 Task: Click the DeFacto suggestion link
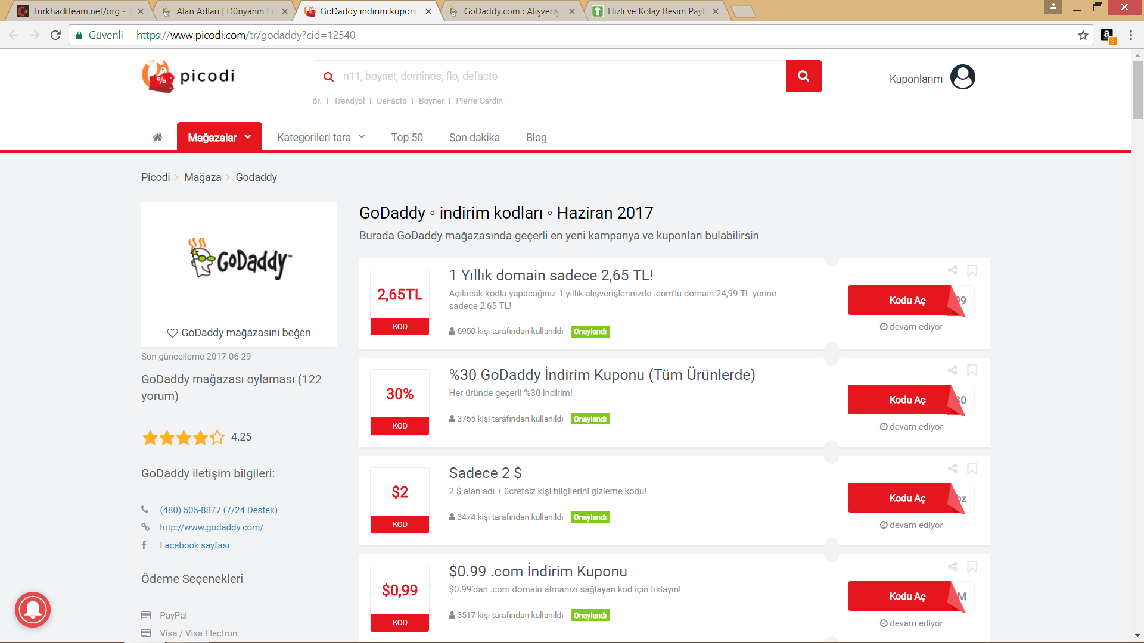click(391, 101)
